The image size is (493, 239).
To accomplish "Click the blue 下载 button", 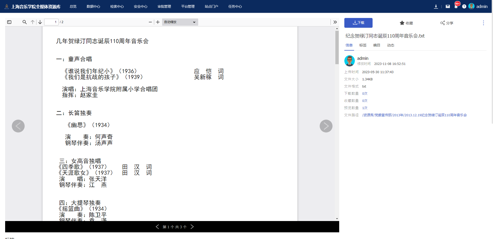I will (358, 23).
